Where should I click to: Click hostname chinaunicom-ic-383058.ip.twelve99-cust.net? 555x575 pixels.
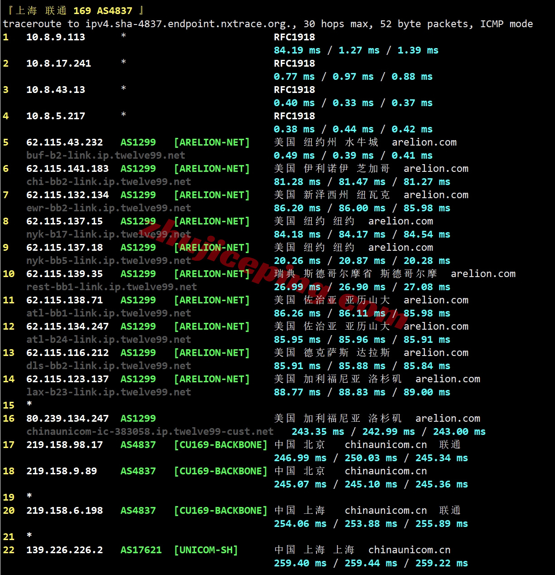[x=150, y=432]
